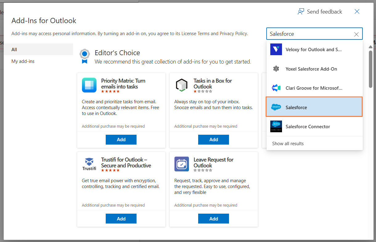376x242 pixels.
Task: Add the Tasks in a Box add-in
Action: 214,140
